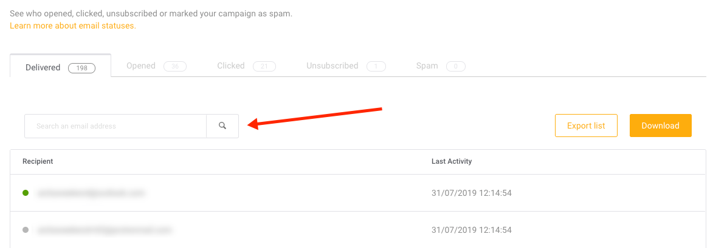
Task: Select the second blurred recipient email
Action: [x=105, y=230]
